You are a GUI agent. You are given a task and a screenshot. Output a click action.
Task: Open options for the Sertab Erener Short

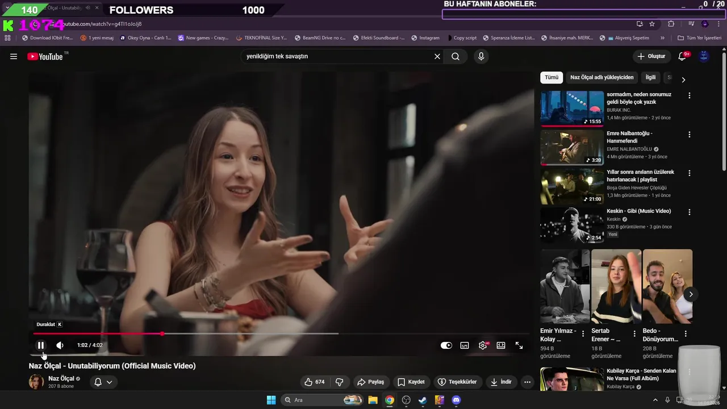point(634,334)
